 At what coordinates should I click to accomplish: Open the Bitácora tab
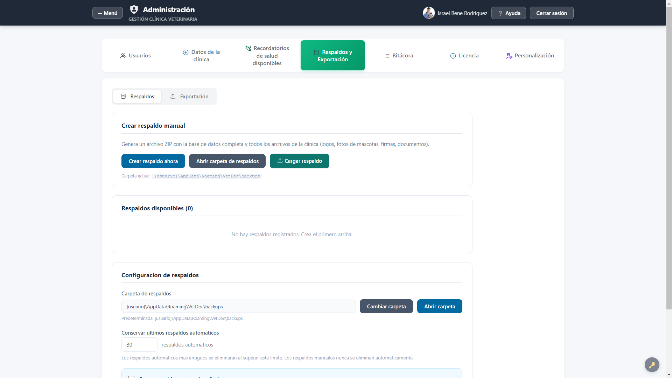pyautogui.click(x=399, y=55)
